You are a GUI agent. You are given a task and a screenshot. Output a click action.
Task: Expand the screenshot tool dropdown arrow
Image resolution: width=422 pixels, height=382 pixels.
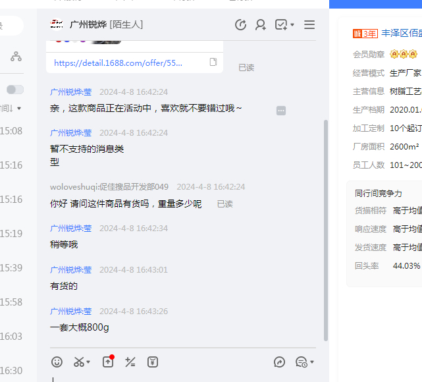(x=89, y=362)
